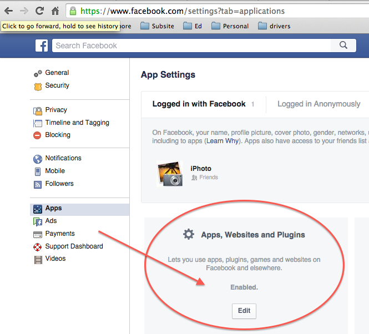Screen dimensions: 369x334
Task: Click the Mobile phone icon
Action: tap(38, 171)
